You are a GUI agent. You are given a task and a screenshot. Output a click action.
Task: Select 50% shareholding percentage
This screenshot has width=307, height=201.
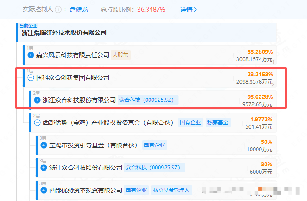[x=267, y=142]
